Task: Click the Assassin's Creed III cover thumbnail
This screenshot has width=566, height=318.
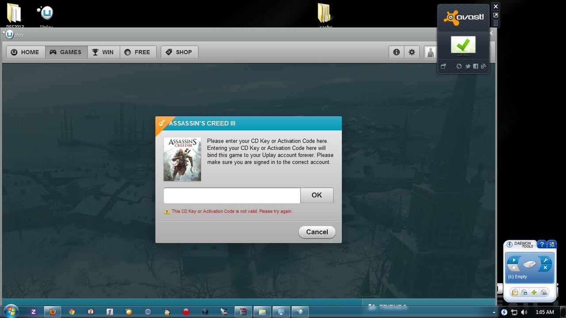Action: (182, 159)
